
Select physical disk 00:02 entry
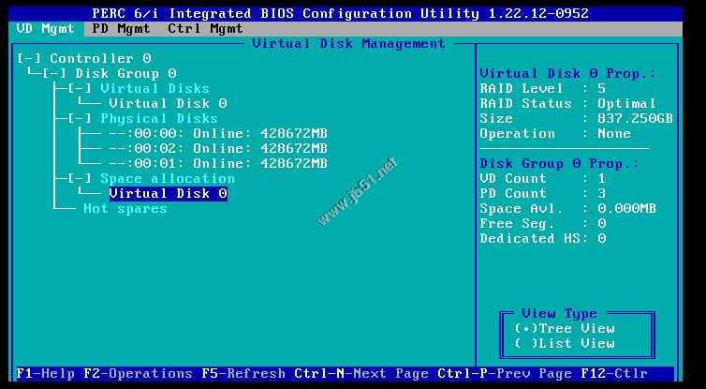pyautogui.click(x=217, y=148)
